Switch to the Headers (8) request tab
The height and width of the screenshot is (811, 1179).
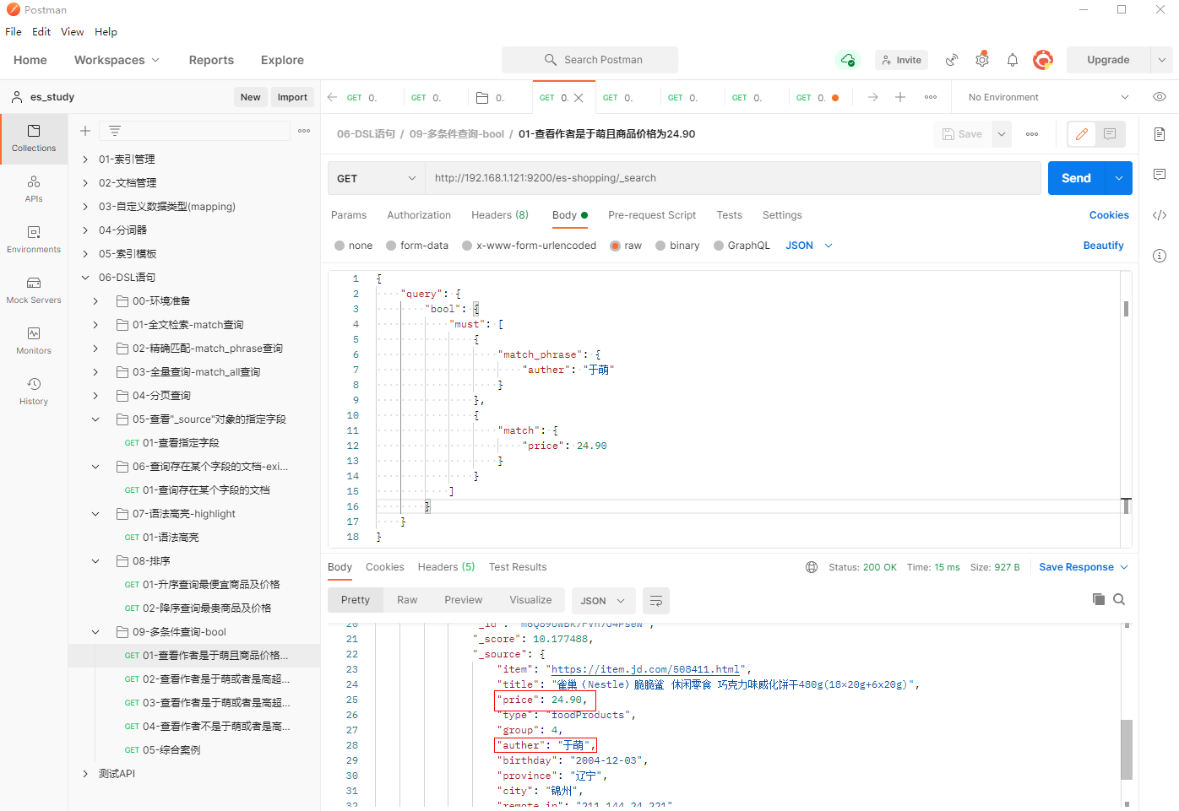[499, 215]
